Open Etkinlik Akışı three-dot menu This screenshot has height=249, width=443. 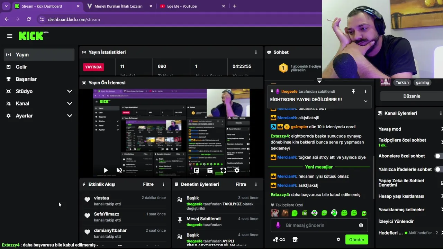(163, 184)
